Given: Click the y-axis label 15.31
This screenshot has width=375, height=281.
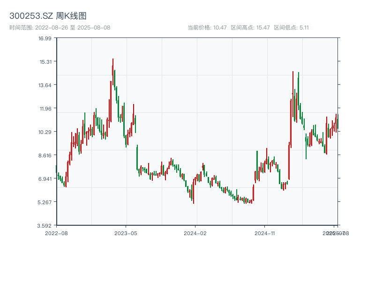Looking at the screenshot, I should [x=45, y=62].
